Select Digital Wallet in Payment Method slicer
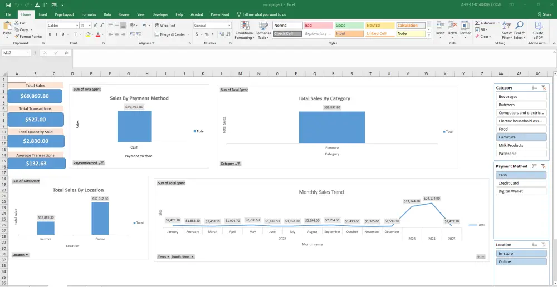Viewport: 557px width, 287px height. pos(521,191)
